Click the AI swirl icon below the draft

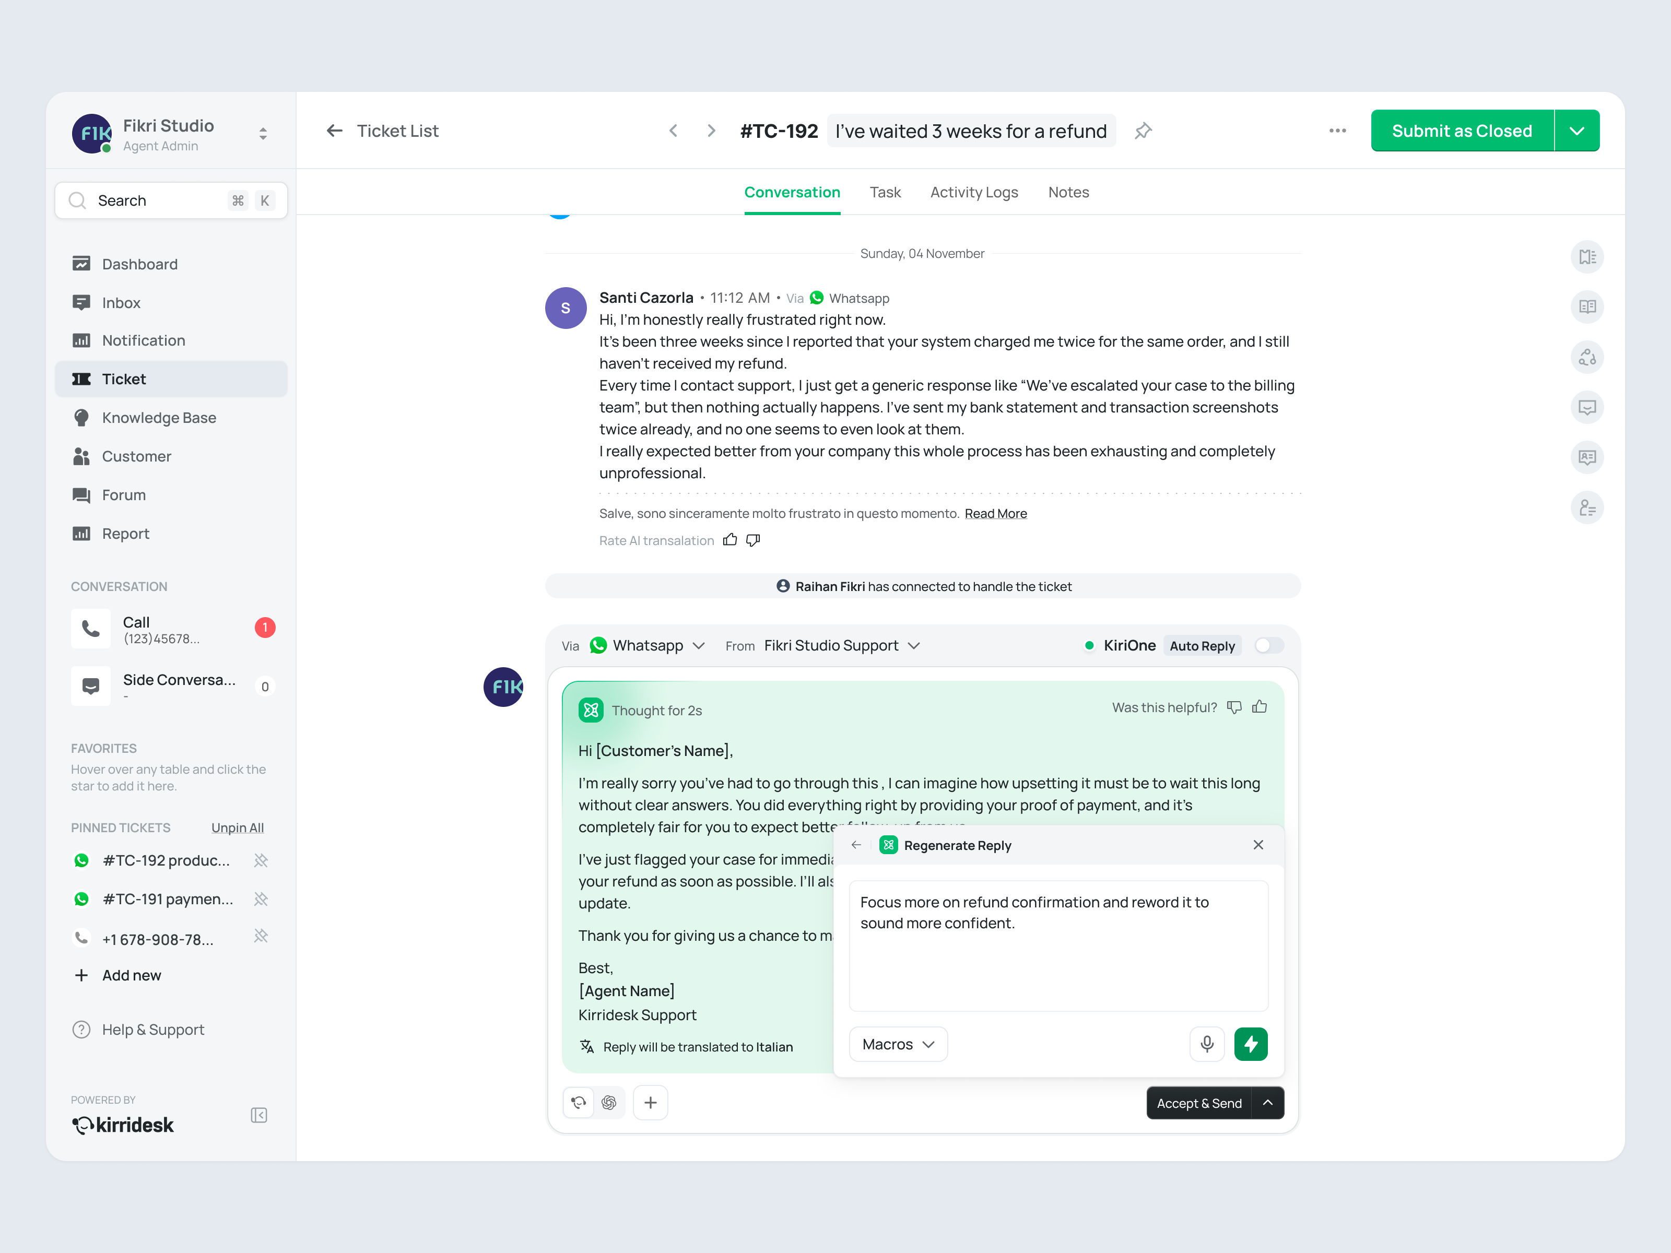pos(609,1103)
